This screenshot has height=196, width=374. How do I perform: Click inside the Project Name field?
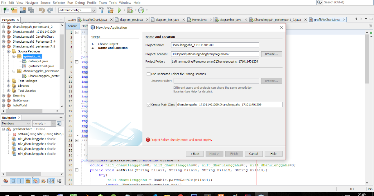pyautogui.click(x=215, y=45)
